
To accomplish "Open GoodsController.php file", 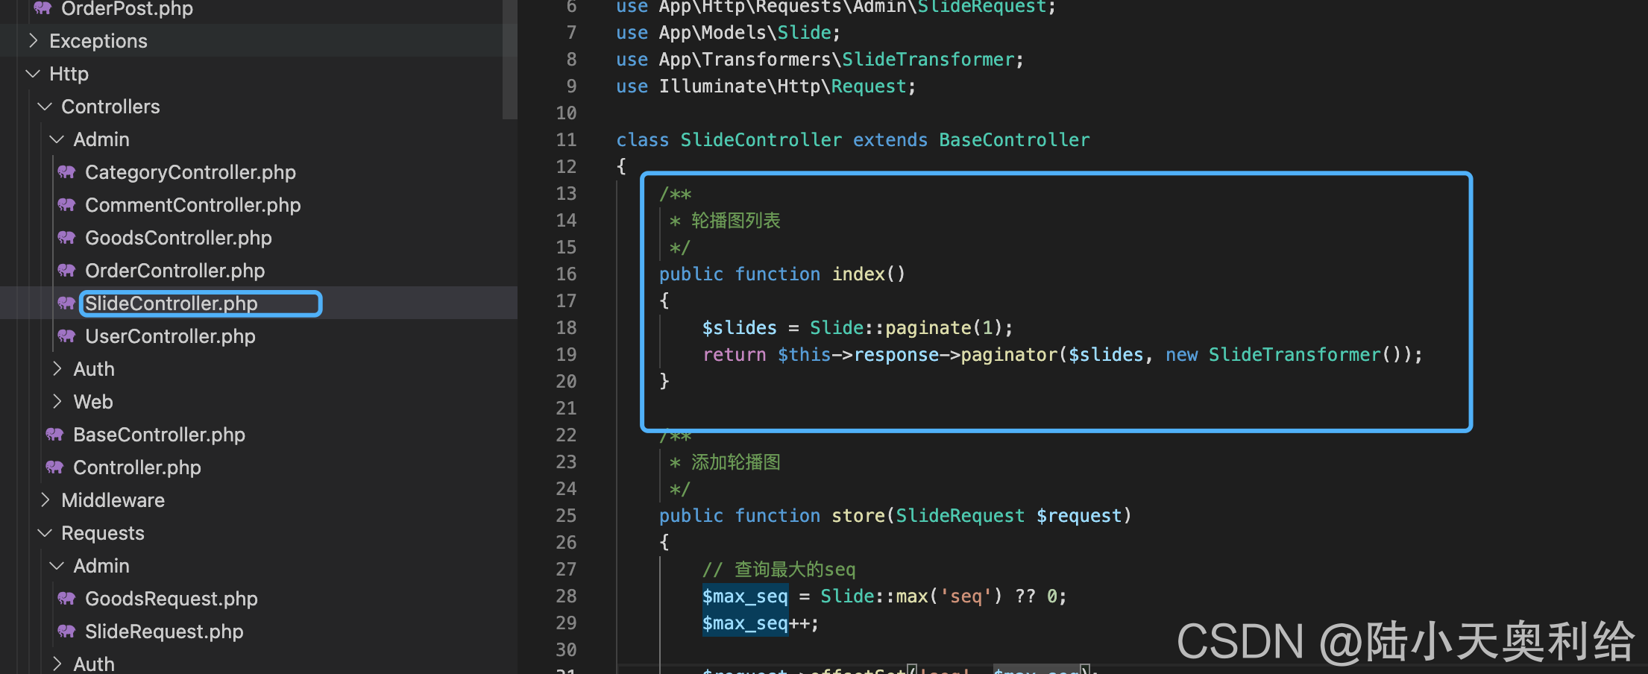I will click(x=178, y=238).
